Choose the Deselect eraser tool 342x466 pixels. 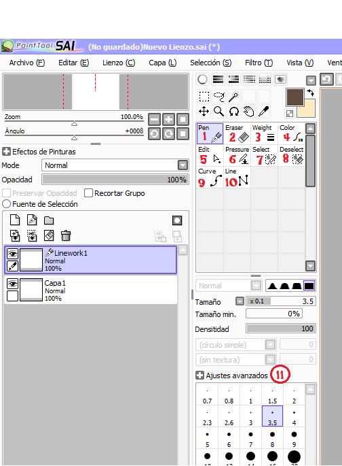point(291,155)
